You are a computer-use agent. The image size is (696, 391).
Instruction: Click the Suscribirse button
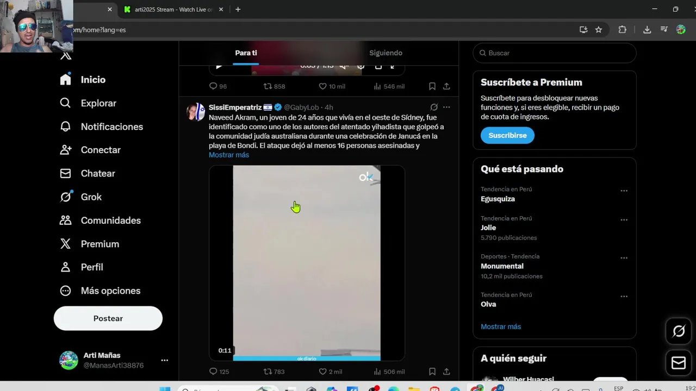click(507, 135)
